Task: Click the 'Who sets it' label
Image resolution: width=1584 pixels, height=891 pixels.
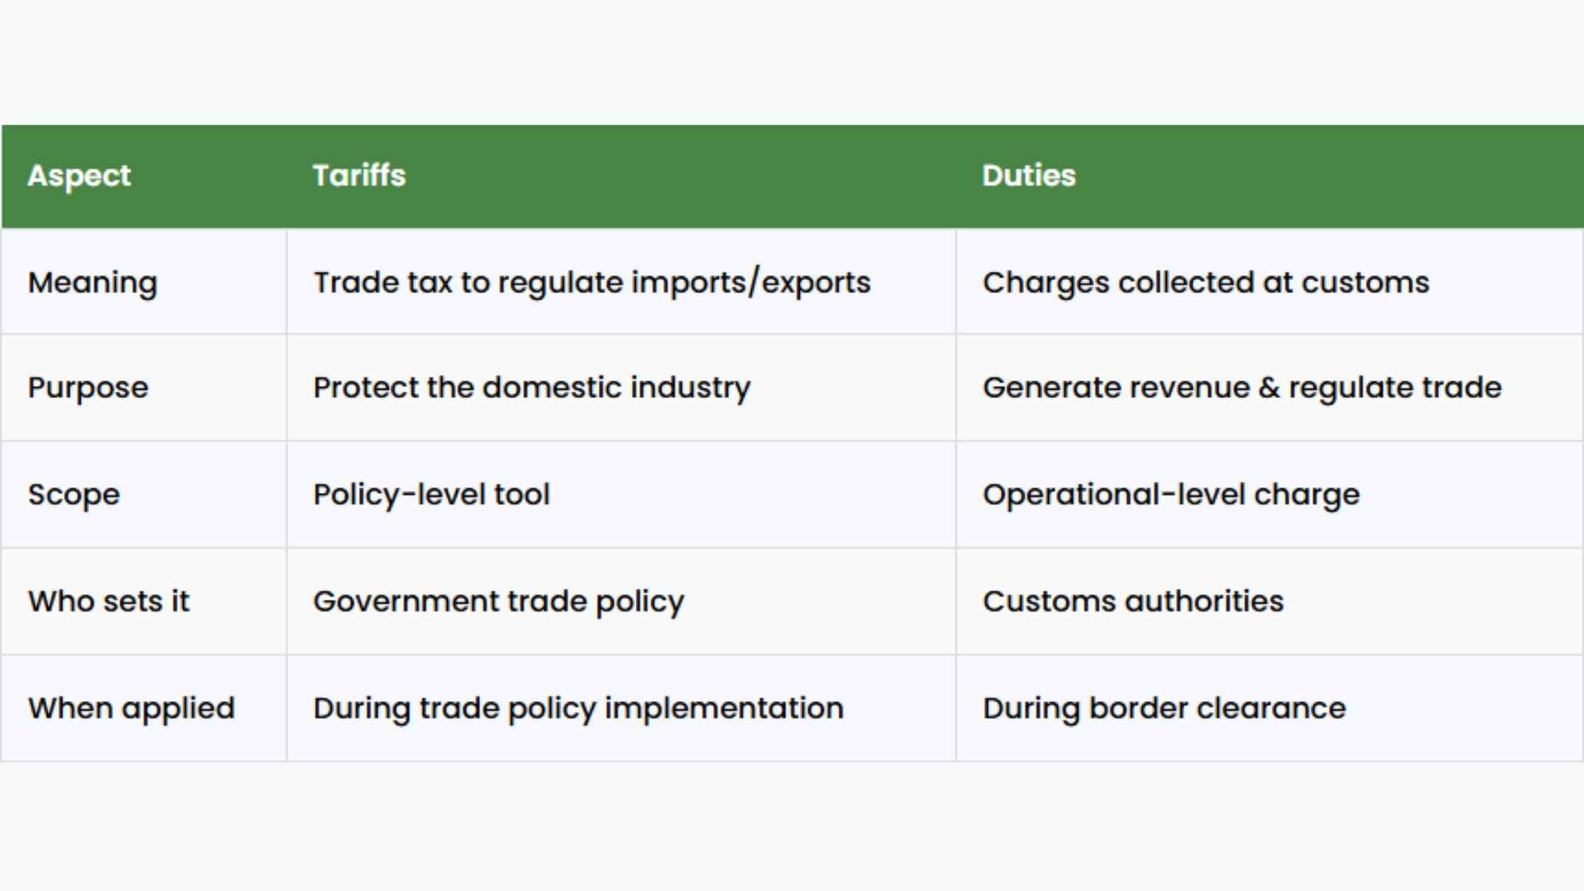Action: 109,602
